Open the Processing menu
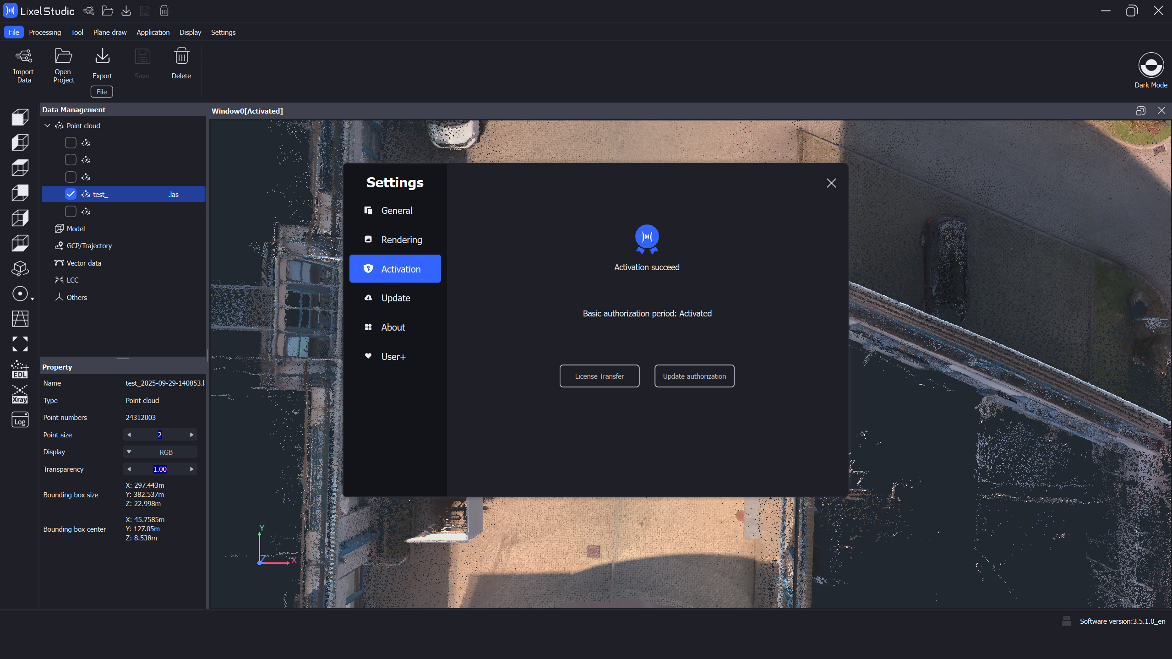The width and height of the screenshot is (1172, 659). (x=45, y=32)
